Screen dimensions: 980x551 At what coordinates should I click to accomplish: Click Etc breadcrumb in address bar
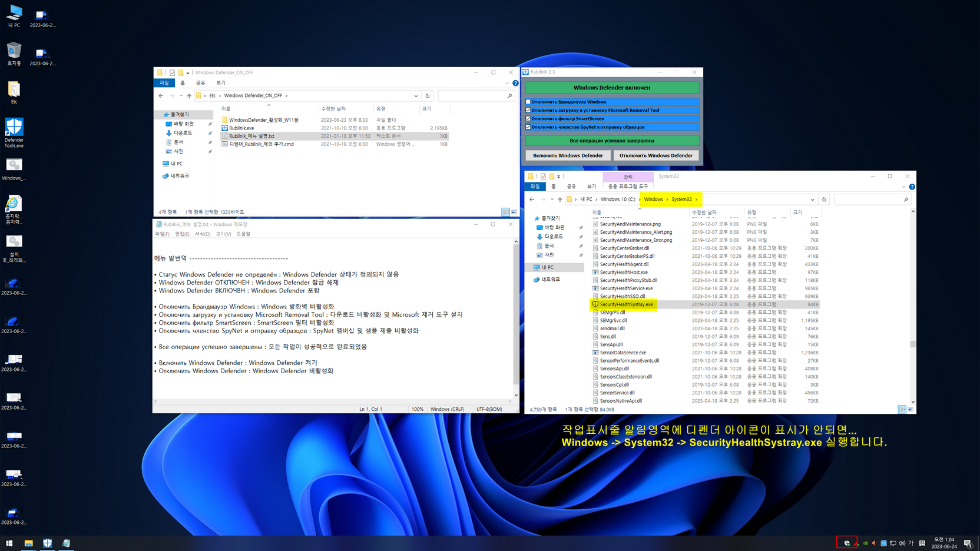point(213,95)
